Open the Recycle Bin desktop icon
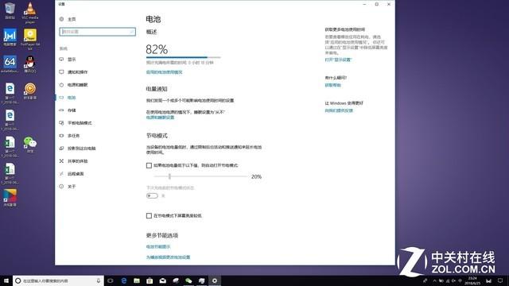Viewport: 509px width, 286px height. click(10, 10)
